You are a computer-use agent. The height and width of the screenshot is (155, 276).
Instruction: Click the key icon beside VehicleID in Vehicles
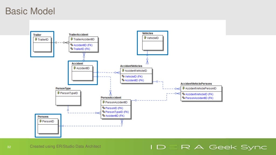click(x=145, y=38)
